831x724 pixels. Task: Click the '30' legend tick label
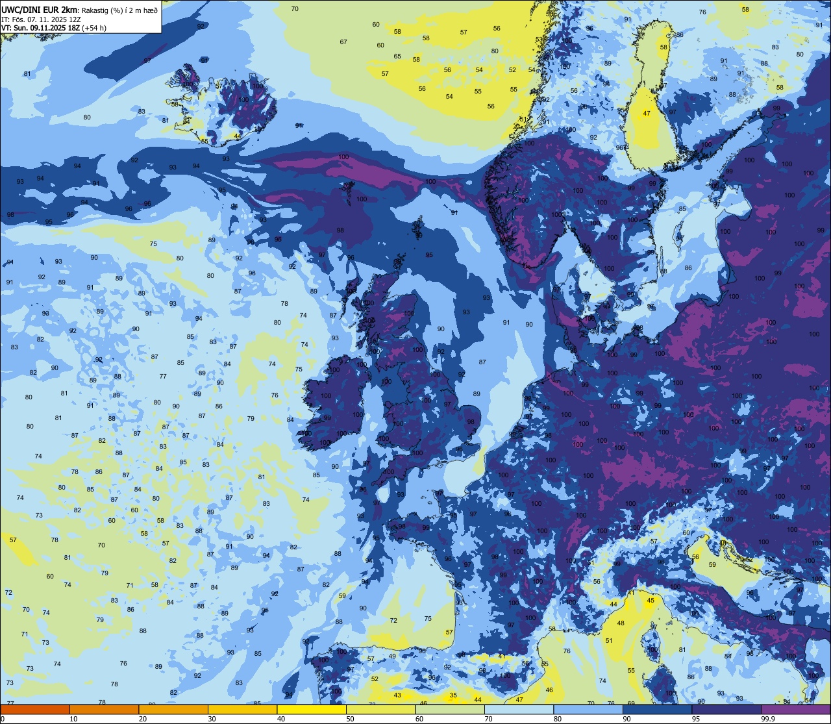click(212, 719)
